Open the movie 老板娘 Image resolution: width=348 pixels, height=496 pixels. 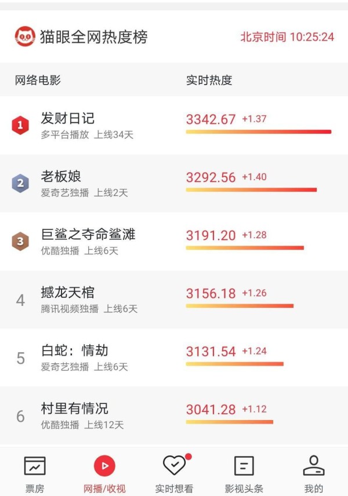click(x=61, y=176)
